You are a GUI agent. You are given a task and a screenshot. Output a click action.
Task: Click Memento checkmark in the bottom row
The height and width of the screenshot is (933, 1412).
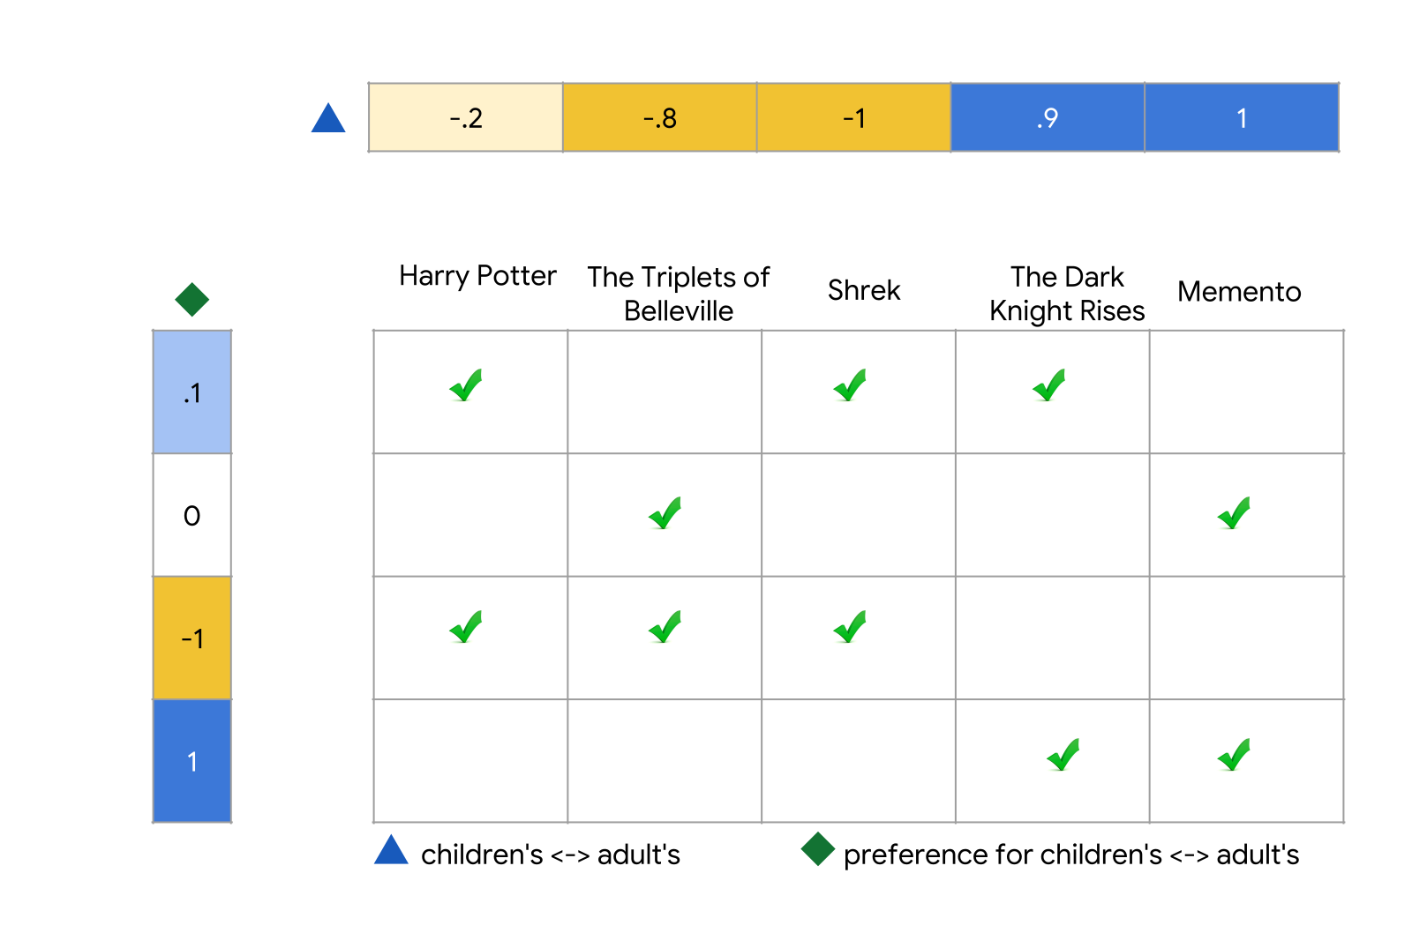[1234, 755]
